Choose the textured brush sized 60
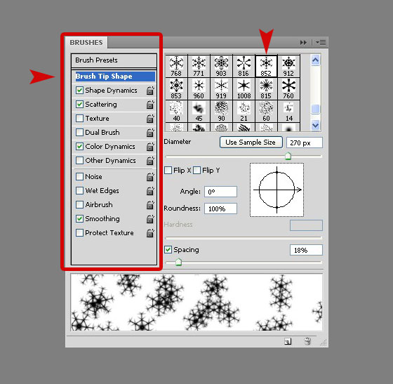 click(x=266, y=112)
